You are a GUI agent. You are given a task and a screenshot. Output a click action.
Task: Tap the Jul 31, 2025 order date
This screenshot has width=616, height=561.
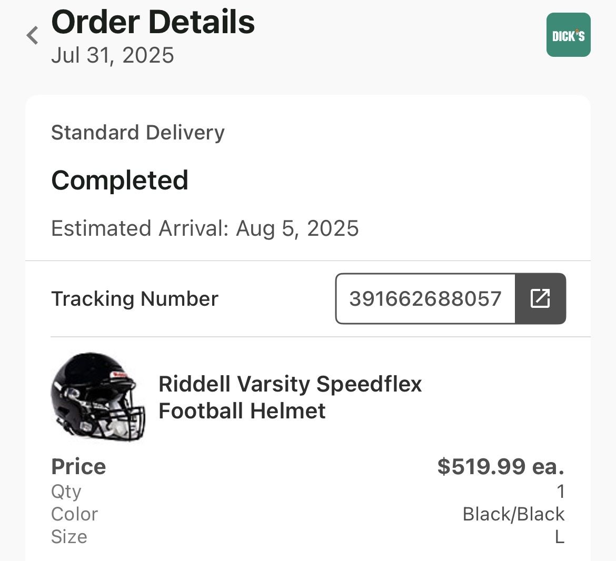coord(112,55)
